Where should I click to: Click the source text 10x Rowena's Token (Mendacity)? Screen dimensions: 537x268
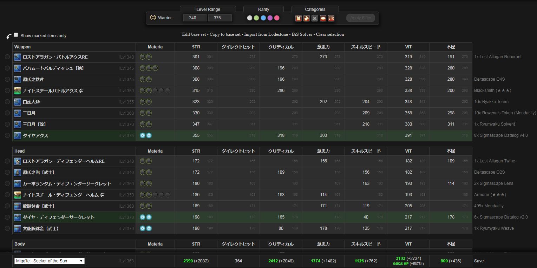[505, 113]
